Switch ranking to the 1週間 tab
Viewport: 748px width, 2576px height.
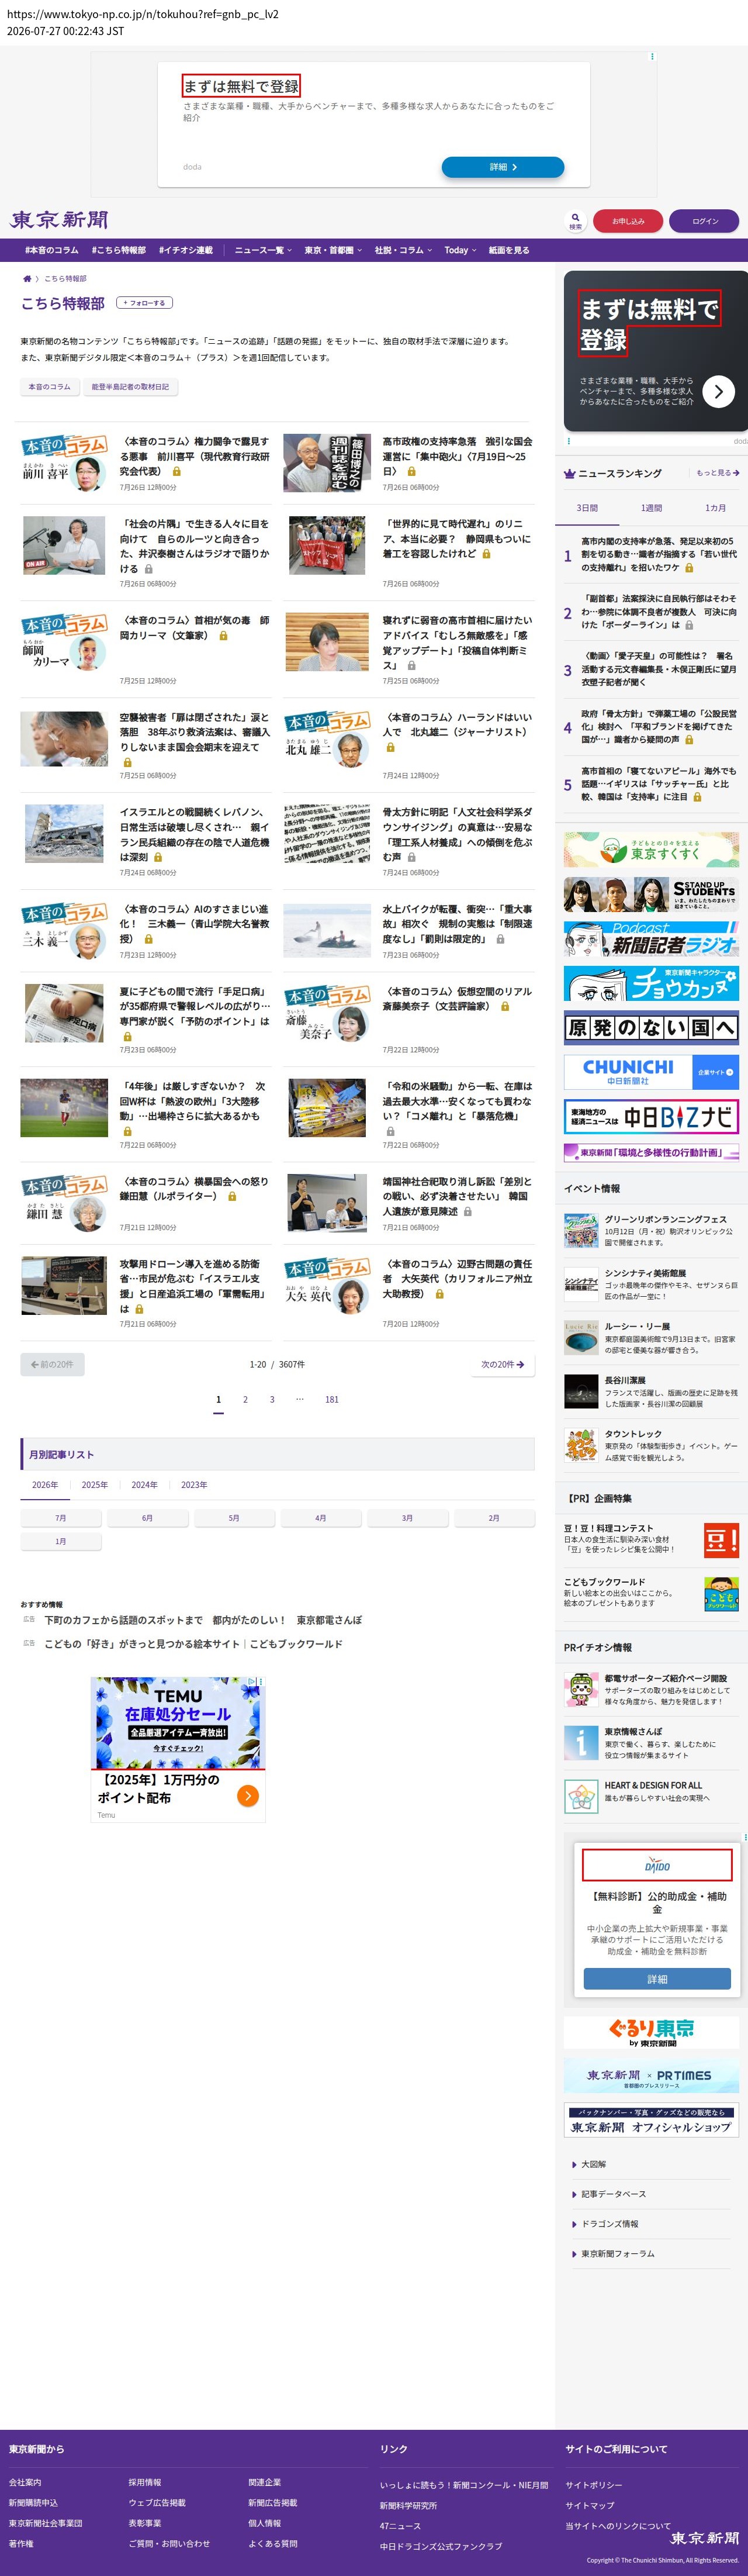click(651, 508)
